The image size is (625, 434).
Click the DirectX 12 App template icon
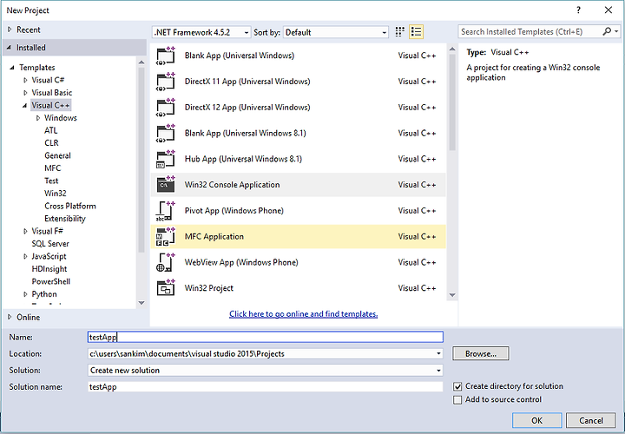[166, 108]
